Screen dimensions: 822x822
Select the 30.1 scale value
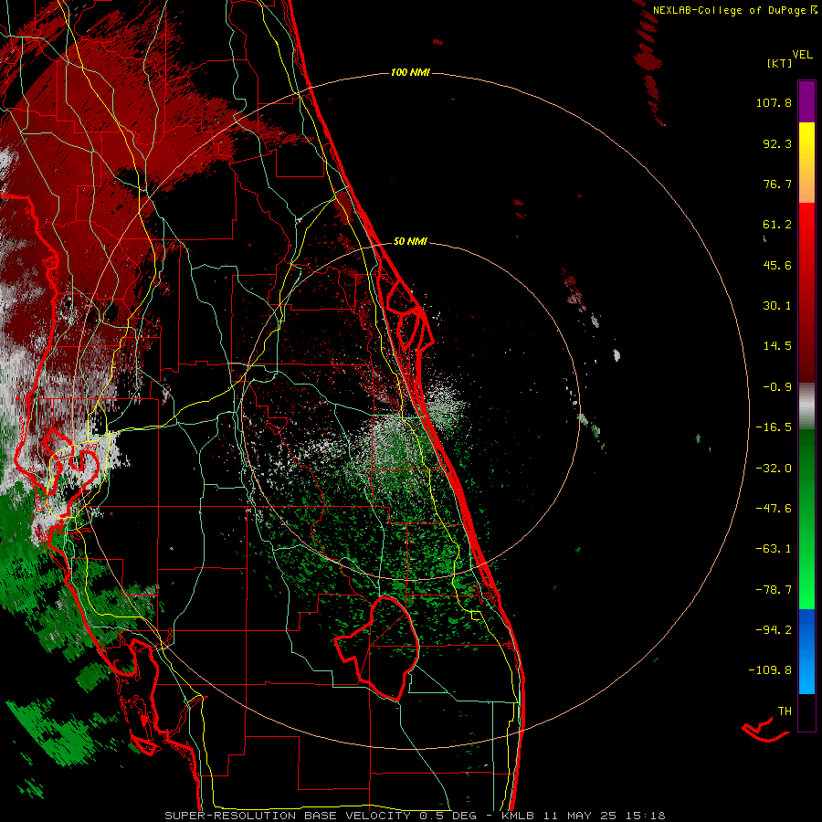click(777, 306)
